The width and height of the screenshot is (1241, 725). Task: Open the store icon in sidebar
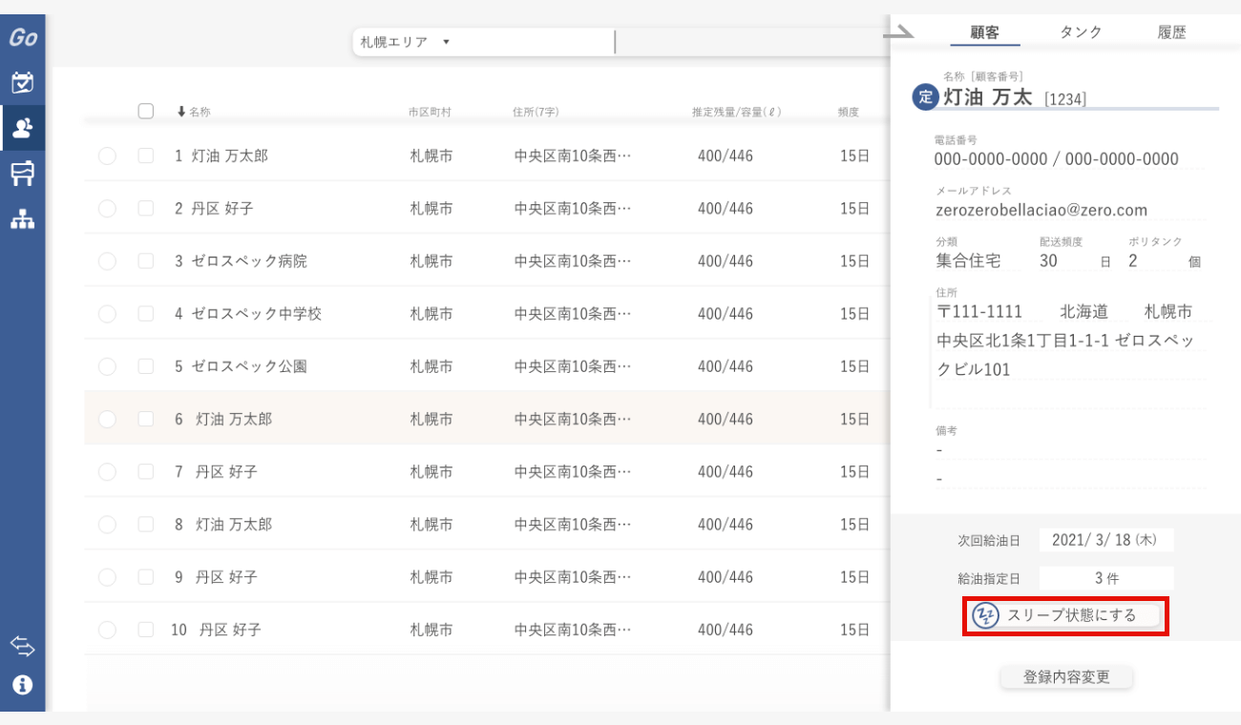click(23, 173)
